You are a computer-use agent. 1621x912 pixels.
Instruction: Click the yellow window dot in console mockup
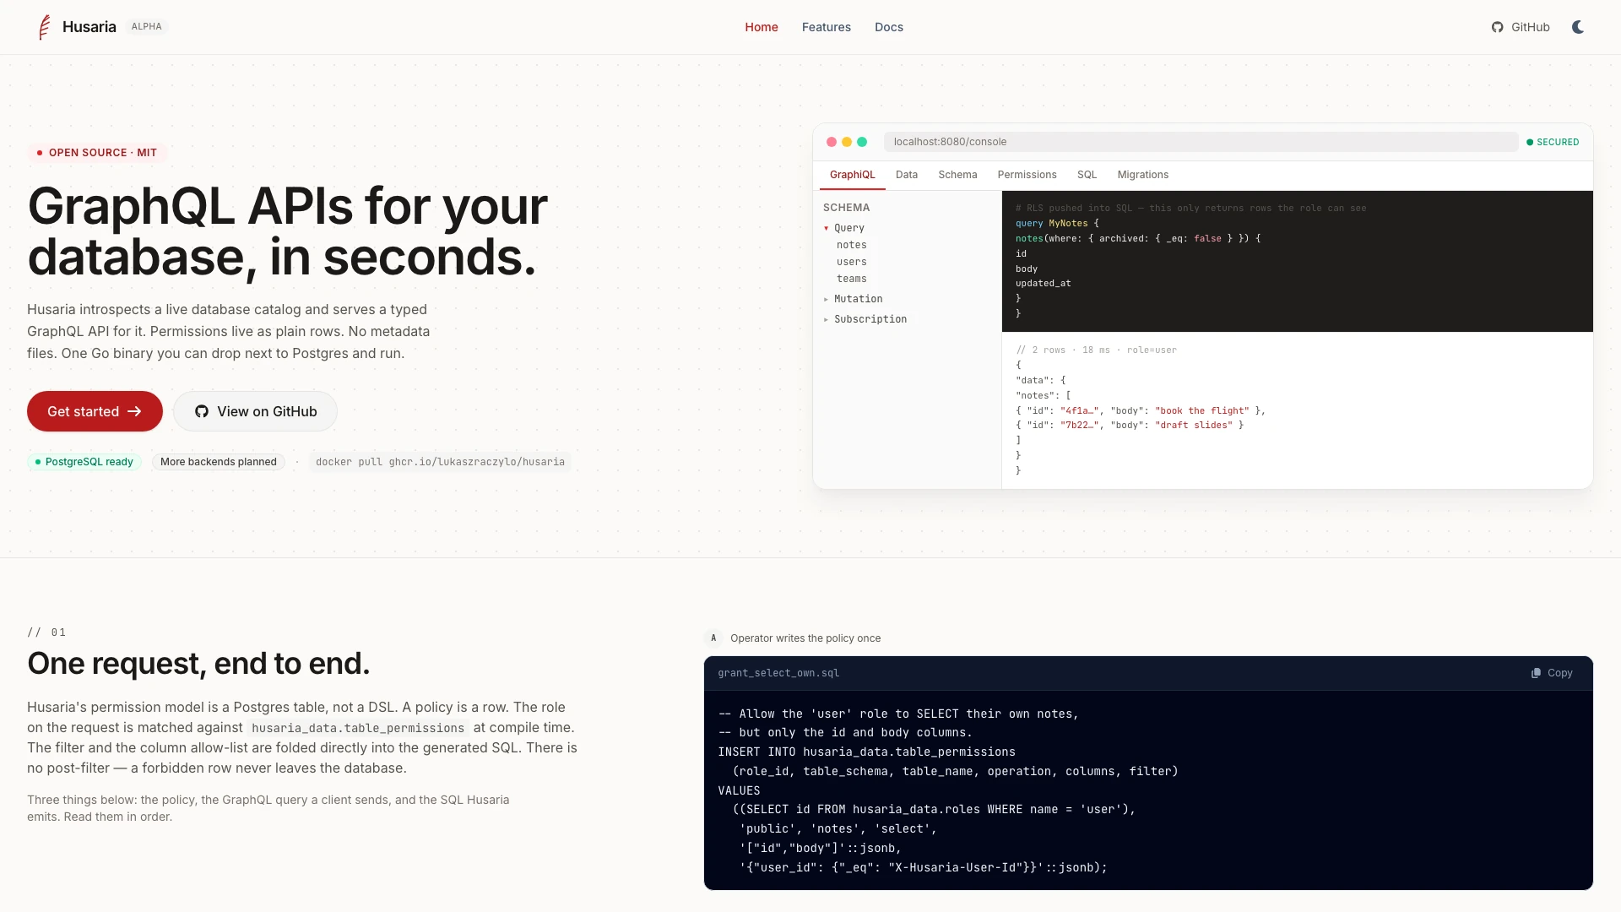pos(847,142)
